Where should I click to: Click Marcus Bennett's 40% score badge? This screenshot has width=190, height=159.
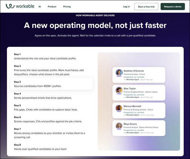(x=119, y=111)
